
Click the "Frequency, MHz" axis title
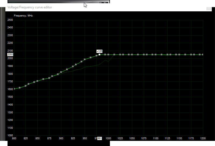click(23, 16)
